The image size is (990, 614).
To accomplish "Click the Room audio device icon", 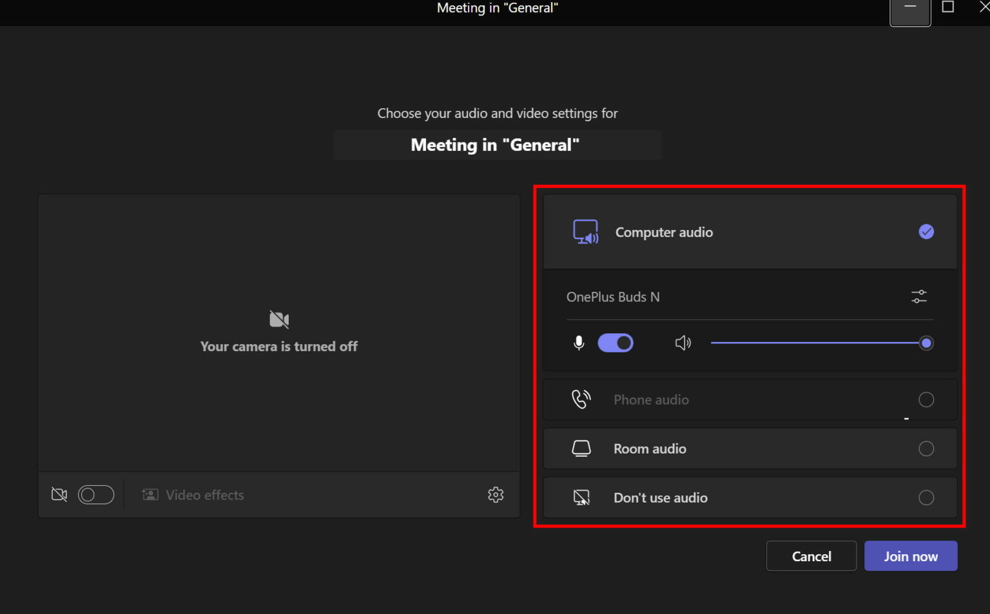I will tap(581, 448).
